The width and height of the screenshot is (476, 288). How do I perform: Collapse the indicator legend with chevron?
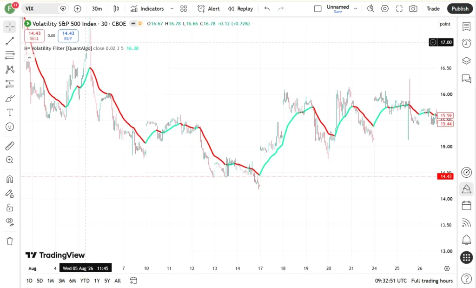tap(29, 57)
